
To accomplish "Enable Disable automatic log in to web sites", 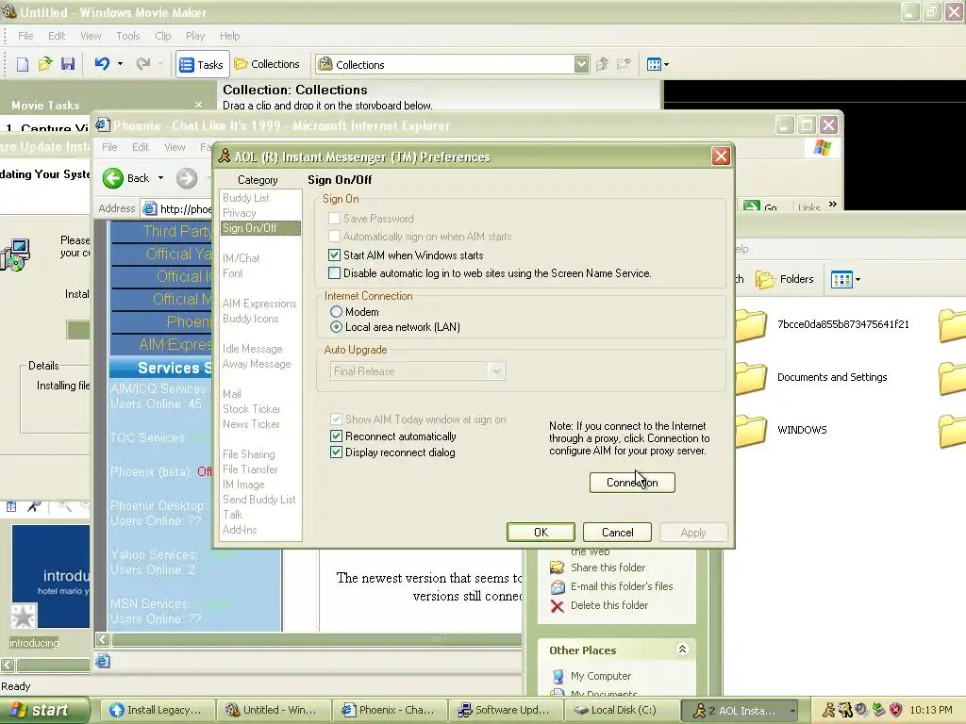I will [x=335, y=272].
